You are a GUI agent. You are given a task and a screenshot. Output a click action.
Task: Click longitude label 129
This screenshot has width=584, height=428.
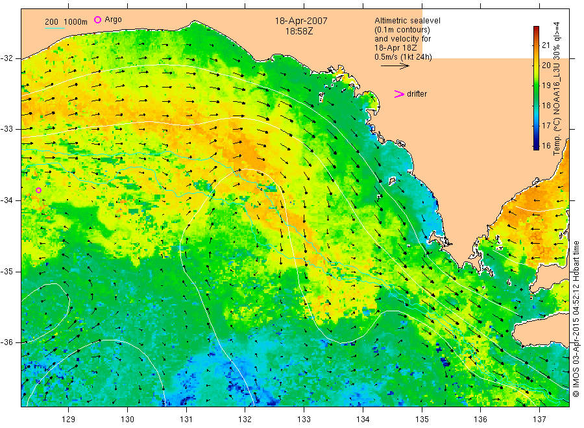tap(69, 420)
